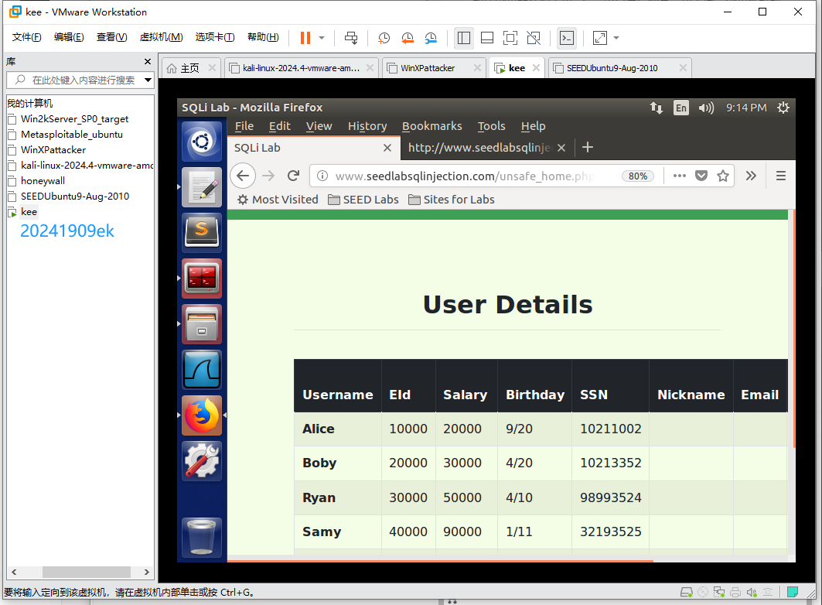Image resolution: width=822 pixels, height=605 pixels.
Task: Go back in Firefox
Action: [x=243, y=176]
